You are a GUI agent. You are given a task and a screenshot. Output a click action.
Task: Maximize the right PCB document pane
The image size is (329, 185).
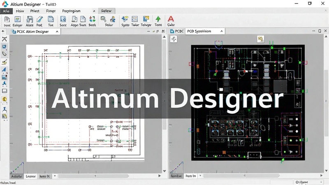(320, 31)
